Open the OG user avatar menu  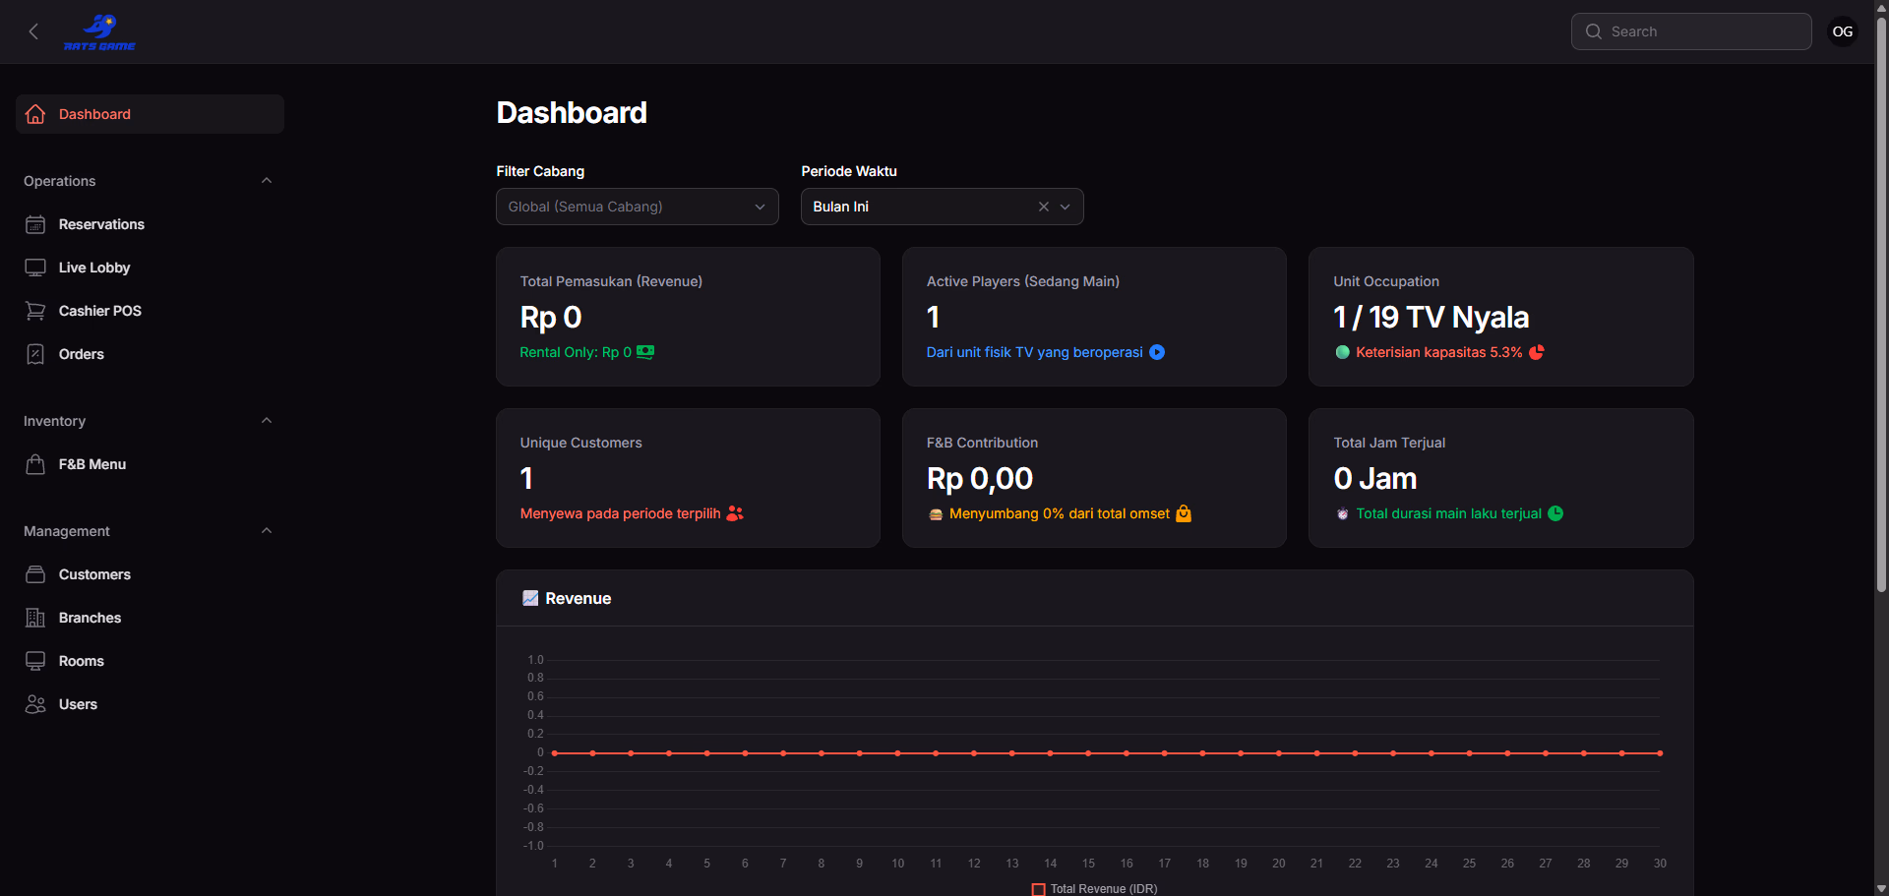[x=1843, y=31]
